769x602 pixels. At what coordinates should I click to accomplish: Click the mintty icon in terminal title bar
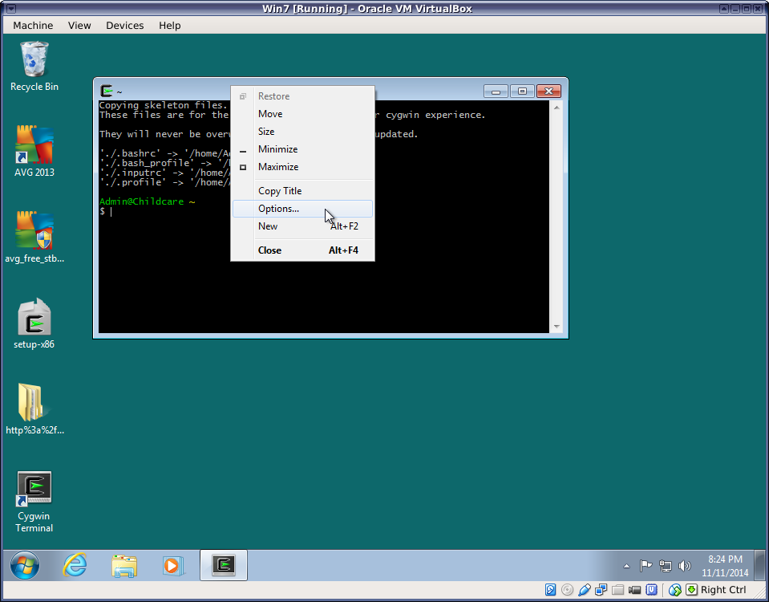[x=107, y=91]
